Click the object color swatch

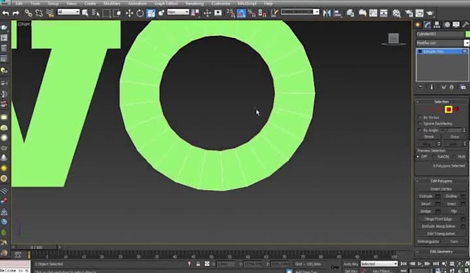coord(467,34)
